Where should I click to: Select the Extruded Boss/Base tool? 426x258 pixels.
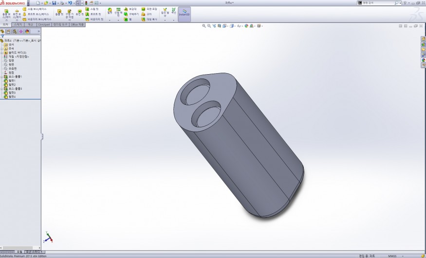[x=6, y=13]
